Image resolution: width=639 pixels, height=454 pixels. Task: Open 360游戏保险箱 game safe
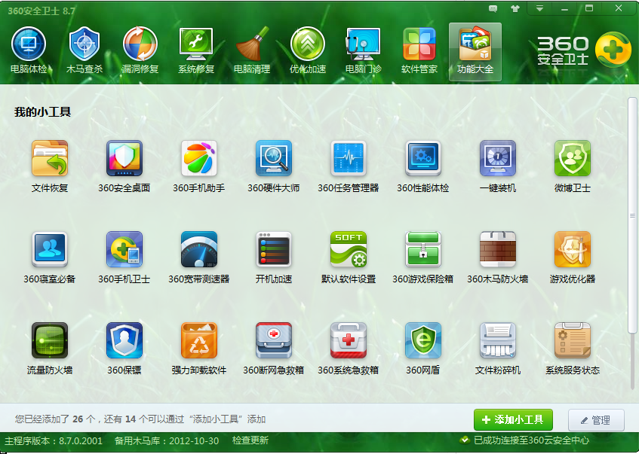click(422, 252)
